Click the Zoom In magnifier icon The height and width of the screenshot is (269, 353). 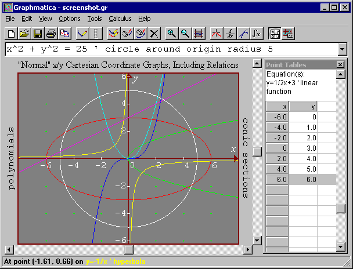(172, 33)
